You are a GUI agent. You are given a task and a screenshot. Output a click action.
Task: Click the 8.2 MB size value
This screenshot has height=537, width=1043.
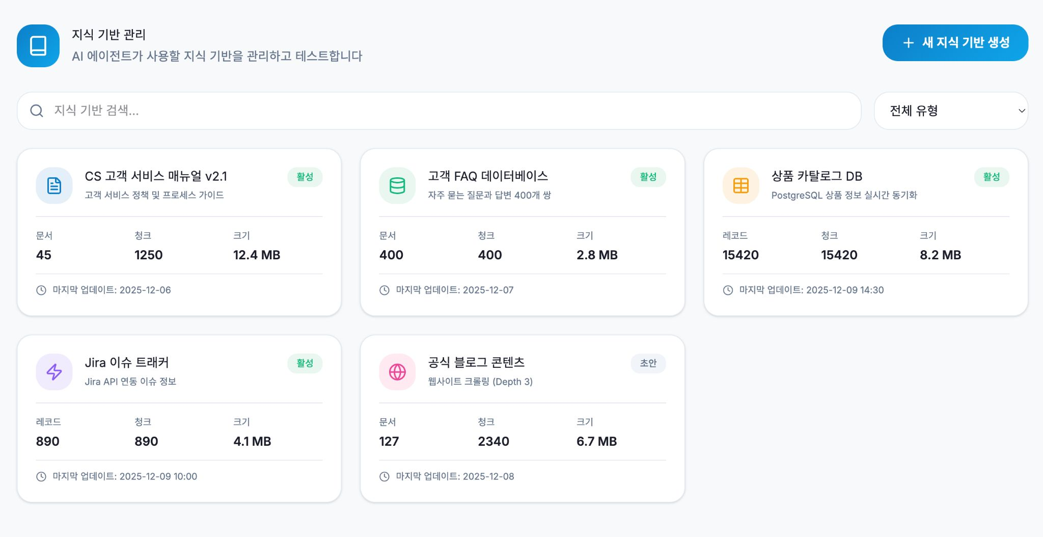[x=940, y=255]
